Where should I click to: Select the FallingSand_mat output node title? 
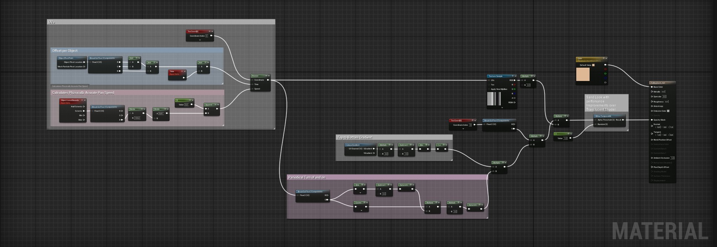click(x=658, y=83)
